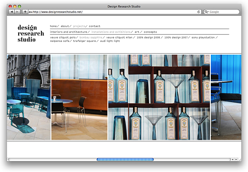Click the add bookmark plus button
This screenshot has width=248, height=172.
click(x=25, y=12)
